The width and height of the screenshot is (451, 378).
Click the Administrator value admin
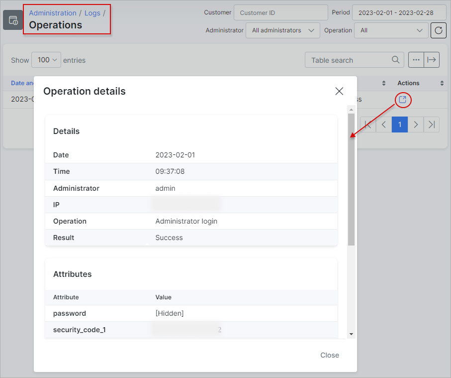click(166, 188)
